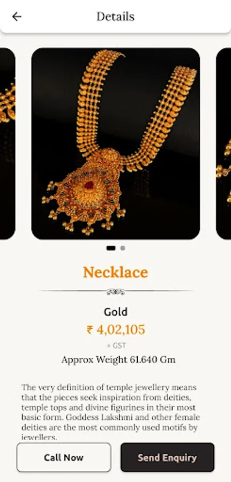231x482 pixels.
Task: Open the main necklace product photo
Action: point(116,144)
